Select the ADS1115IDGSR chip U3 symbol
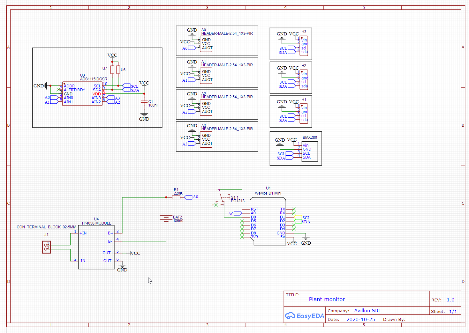The image size is (469, 333). click(x=82, y=94)
